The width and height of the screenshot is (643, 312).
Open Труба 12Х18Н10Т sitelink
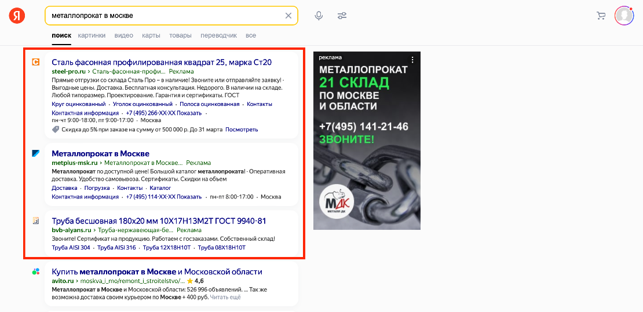tap(167, 248)
